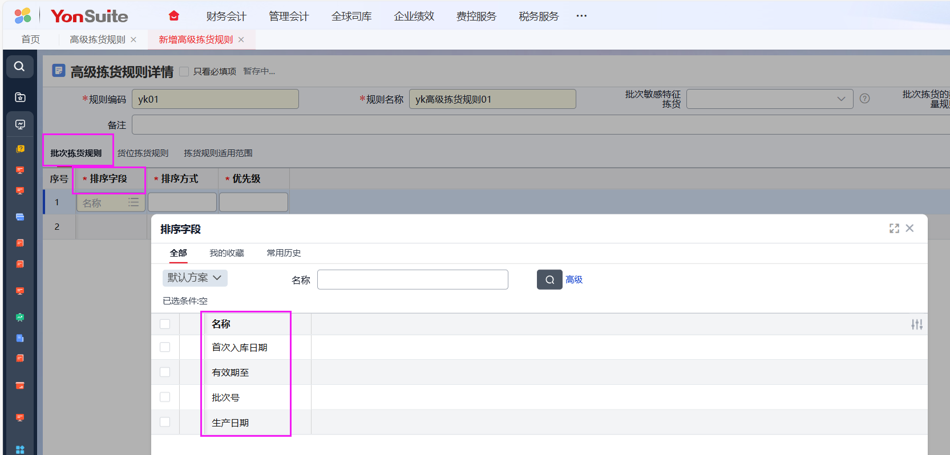The height and width of the screenshot is (455, 950).
Task: Select the 生产日期 row
Action: 231,422
